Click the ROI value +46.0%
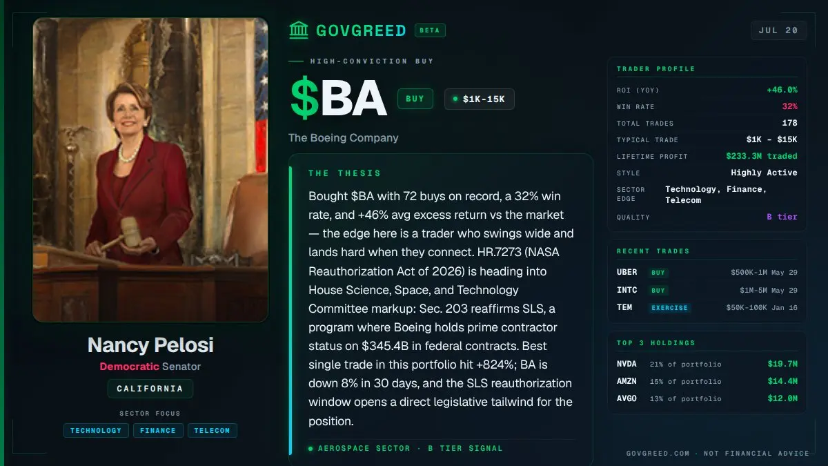The image size is (828, 466). point(782,90)
